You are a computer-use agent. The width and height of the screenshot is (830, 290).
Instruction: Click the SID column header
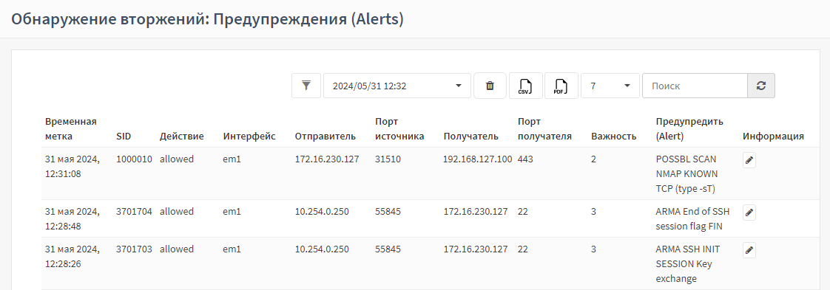[124, 137]
